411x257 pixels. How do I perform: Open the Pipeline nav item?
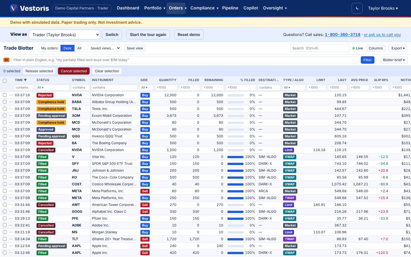click(230, 8)
